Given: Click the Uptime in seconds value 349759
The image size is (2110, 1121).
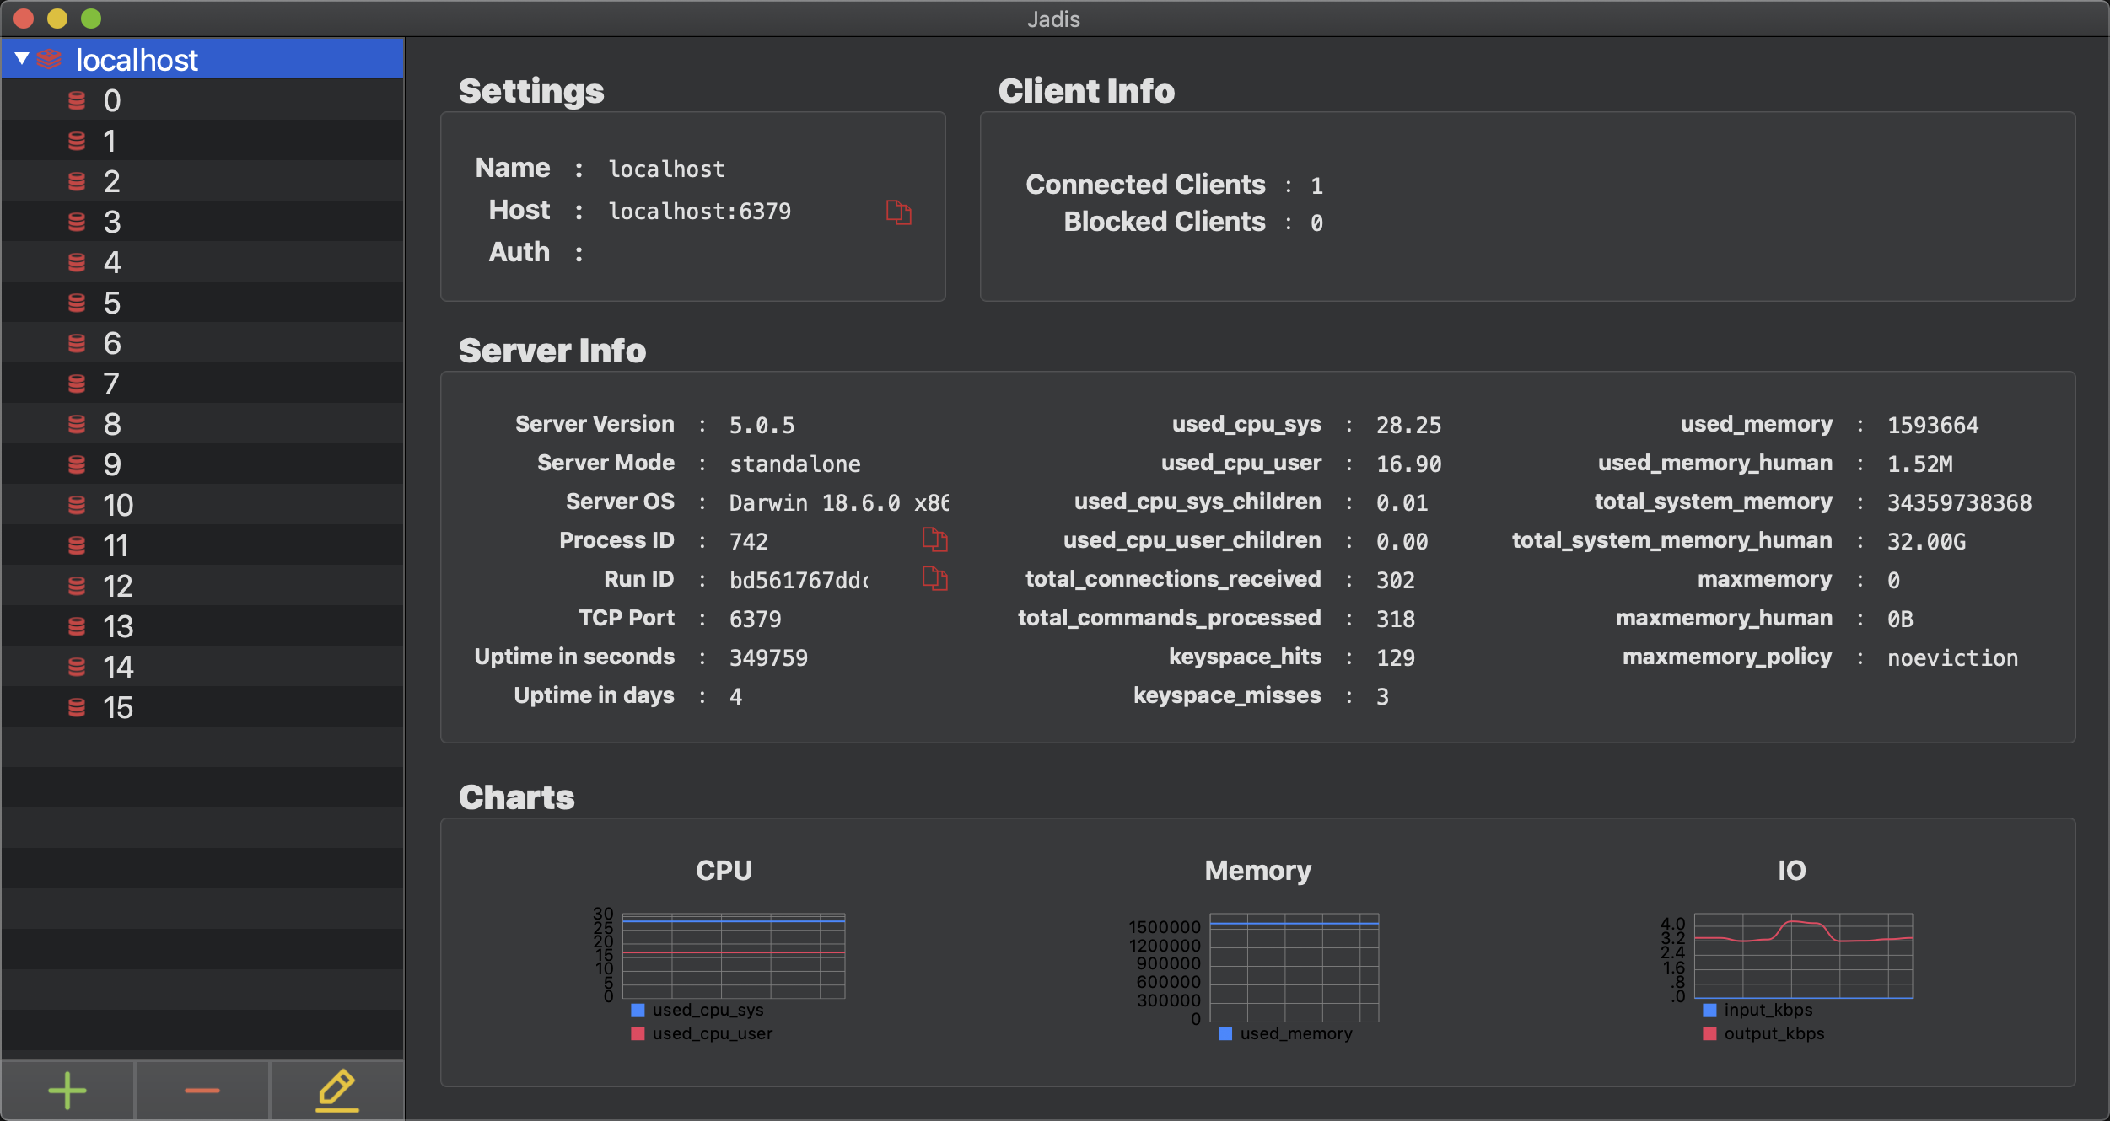Looking at the screenshot, I should coord(768,657).
